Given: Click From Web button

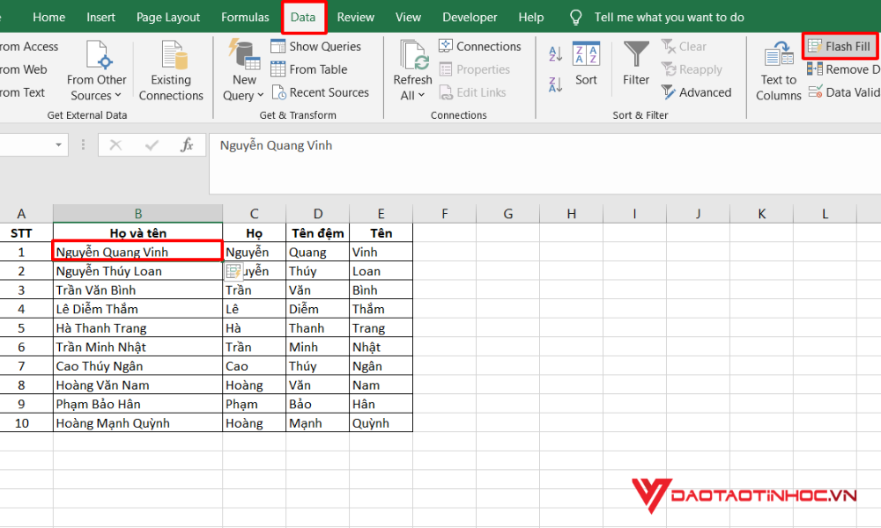Looking at the screenshot, I should pyautogui.click(x=23, y=70).
